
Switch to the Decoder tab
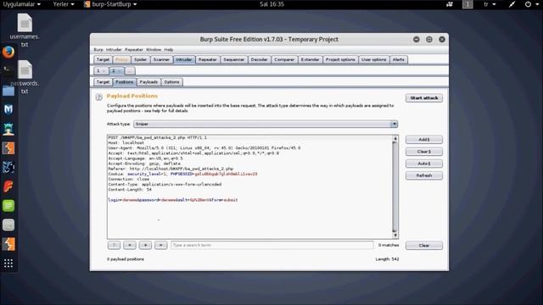coord(259,59)
